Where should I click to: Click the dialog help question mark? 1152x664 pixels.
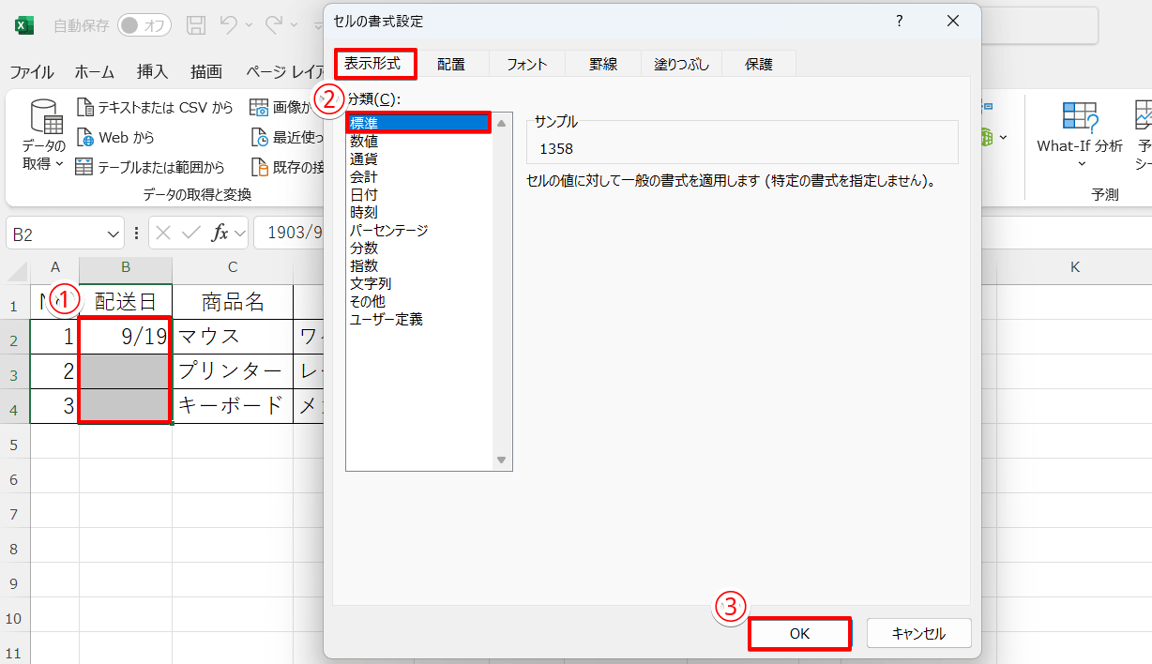tap(899, 21)
